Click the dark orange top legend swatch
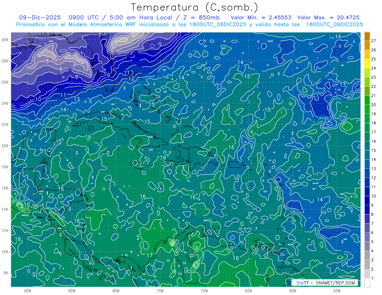Viewport: 382px width, 295px height. tap(367, 36)
